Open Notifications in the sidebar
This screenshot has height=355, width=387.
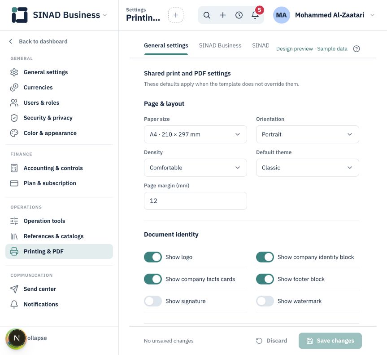coord(59,304)
